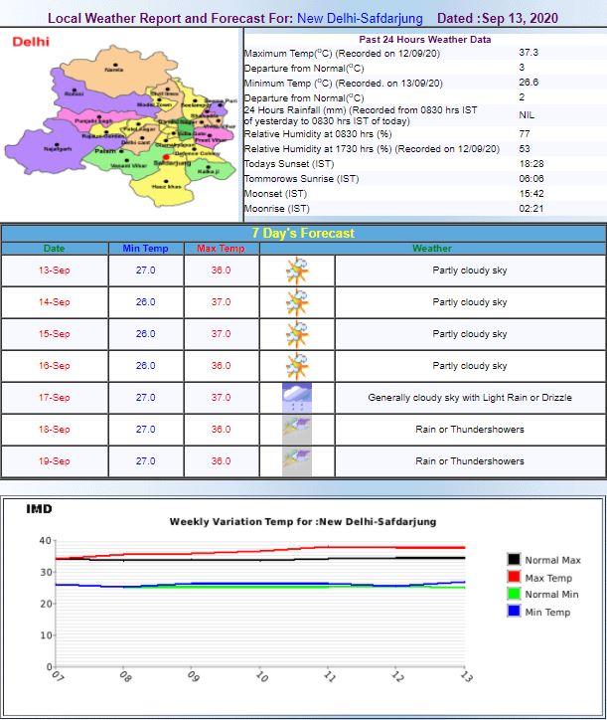Click the black Normal Max legend swatch
This screenshot has height=720, width=607.
514,560
